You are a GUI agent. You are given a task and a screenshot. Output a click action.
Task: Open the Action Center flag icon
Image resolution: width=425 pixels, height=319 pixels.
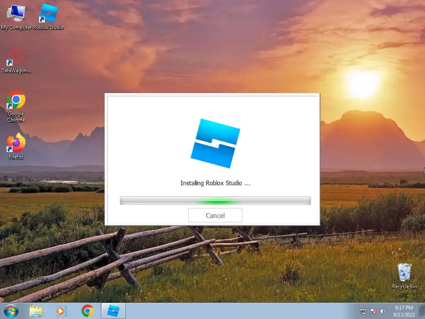(373, 311)
